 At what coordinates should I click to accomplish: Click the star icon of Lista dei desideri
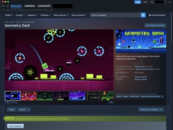coord(150,15)
